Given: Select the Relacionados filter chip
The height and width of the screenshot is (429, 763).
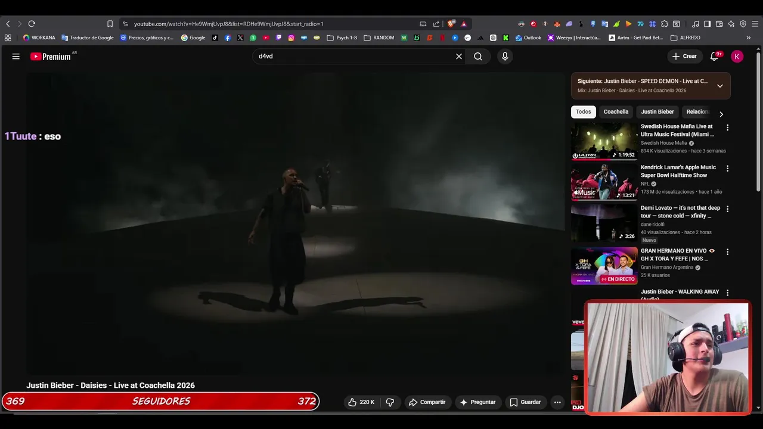Looking at the screenshot, I should pos(697,112).
